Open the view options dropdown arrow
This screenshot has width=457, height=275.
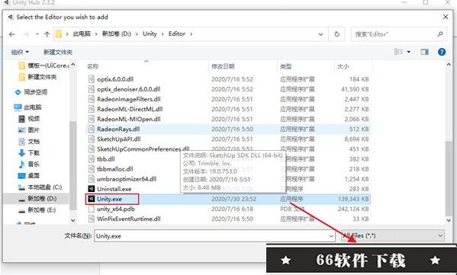[x=409, y=52]
